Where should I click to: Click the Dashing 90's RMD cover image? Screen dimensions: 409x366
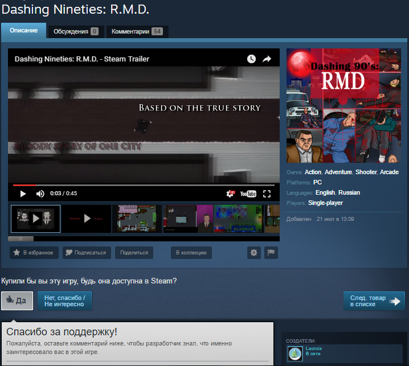click(x=343, y=105)
